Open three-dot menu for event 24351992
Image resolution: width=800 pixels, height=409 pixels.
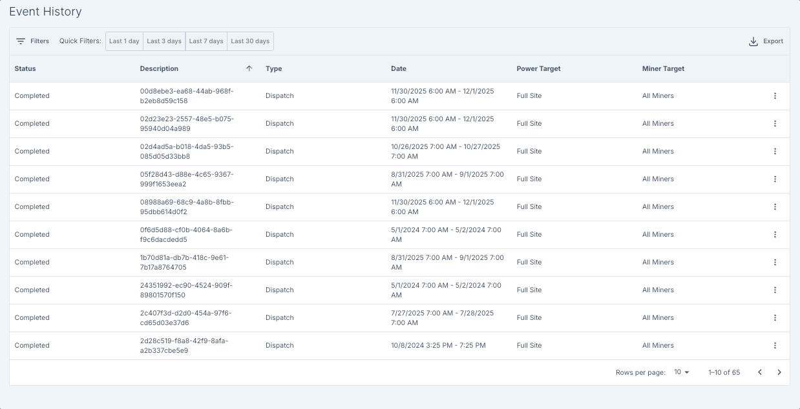tap(775, 290)
